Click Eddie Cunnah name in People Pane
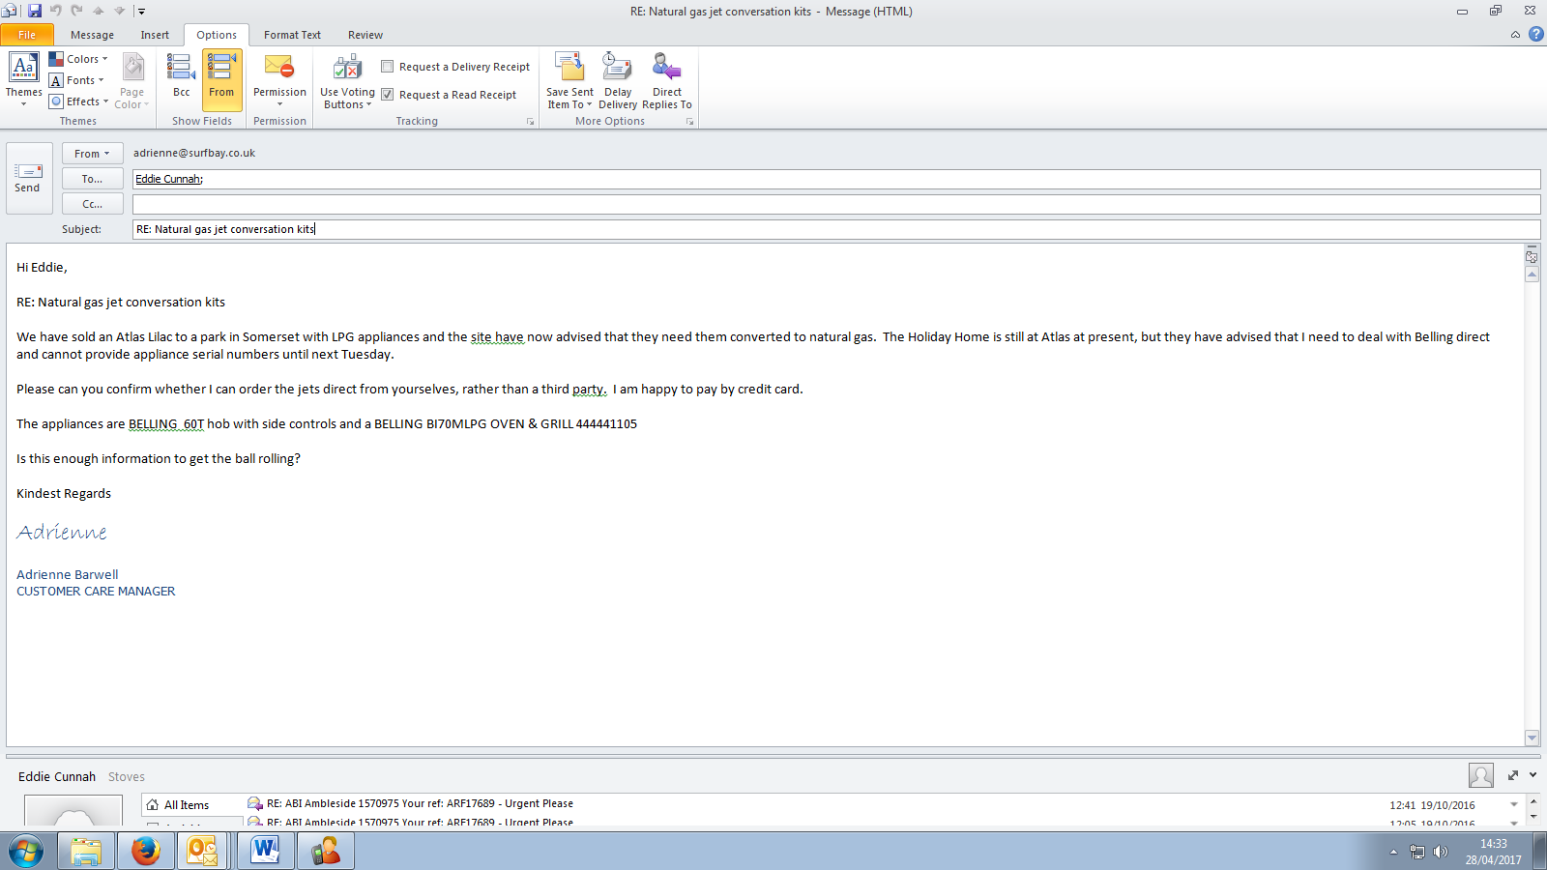 [57, 776]
